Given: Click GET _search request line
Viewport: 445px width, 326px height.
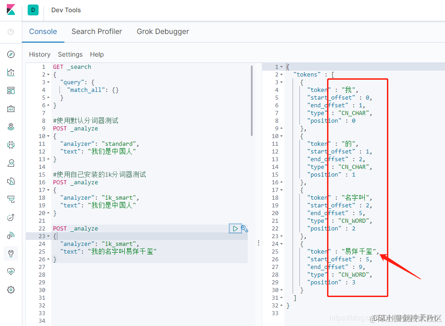Looking at the screenshot, I should coord(72,67).
